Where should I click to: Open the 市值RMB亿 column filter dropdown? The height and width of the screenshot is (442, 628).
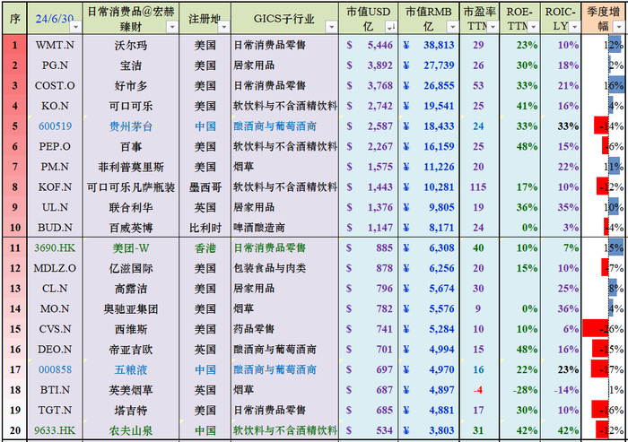[452, 27]
